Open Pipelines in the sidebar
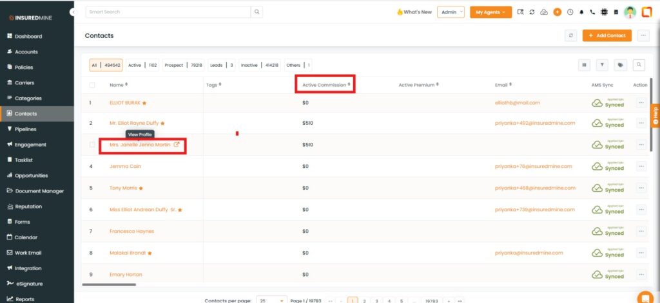Image resolution: width=660 pixels, height=303 pixels. click(26, 129)
